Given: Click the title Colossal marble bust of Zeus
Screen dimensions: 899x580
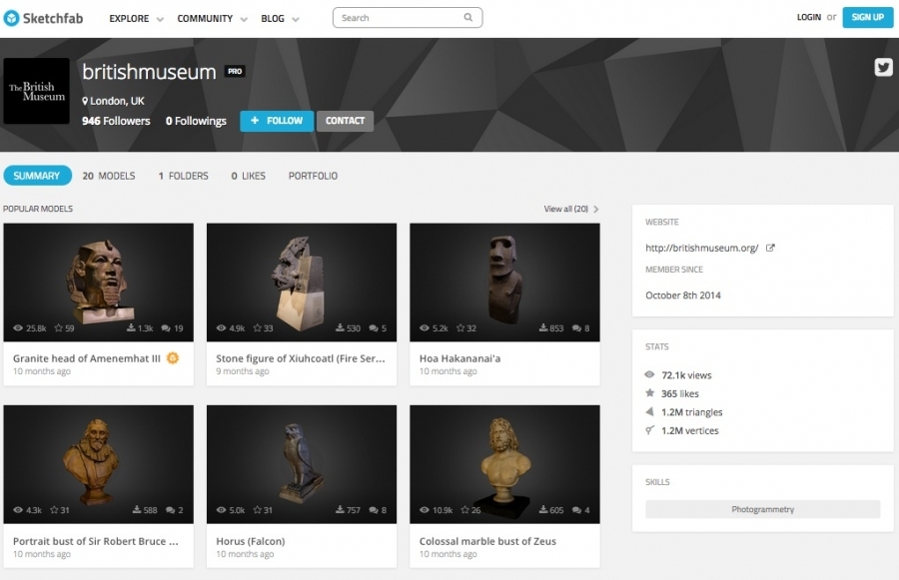Looking at the screenshot, I should click(x=487, y=541).
